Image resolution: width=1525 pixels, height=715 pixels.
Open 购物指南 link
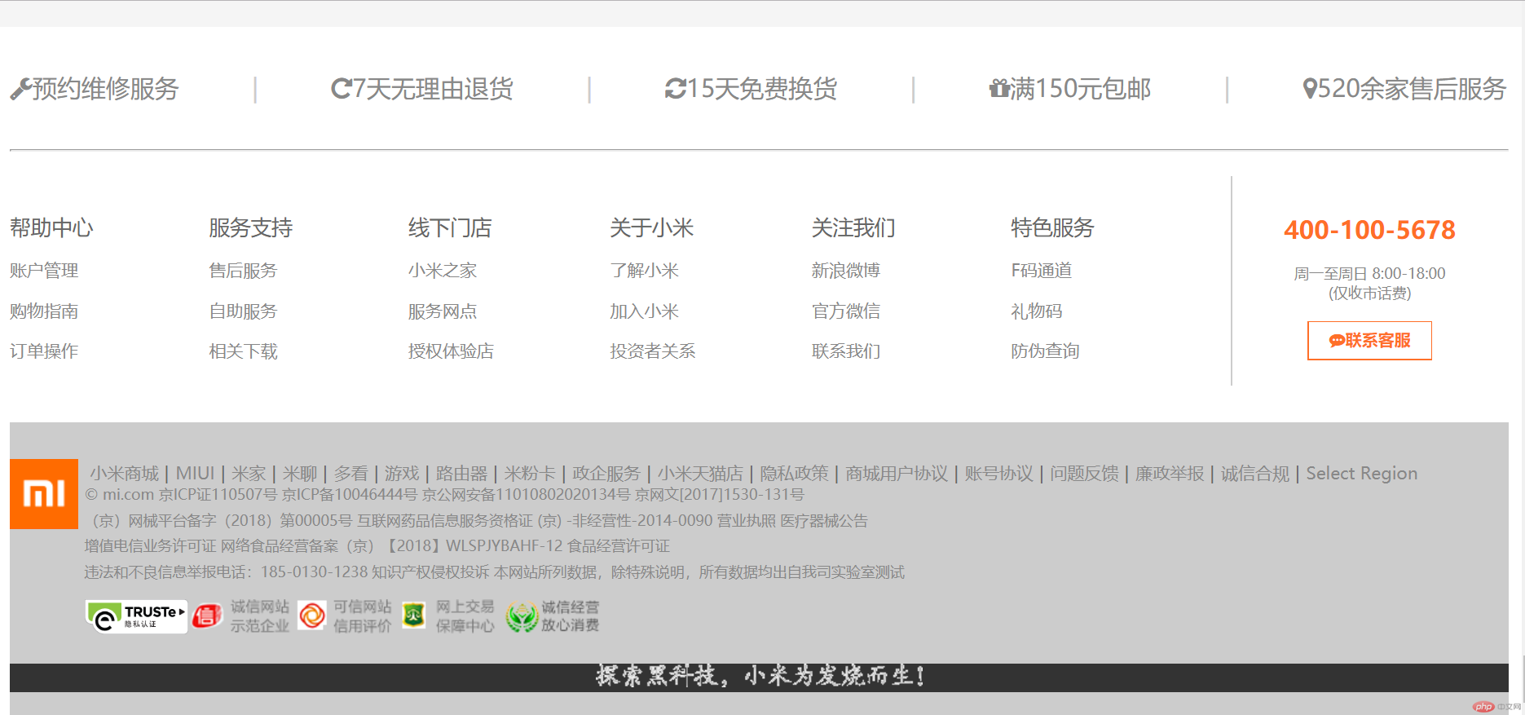(44, 311)
